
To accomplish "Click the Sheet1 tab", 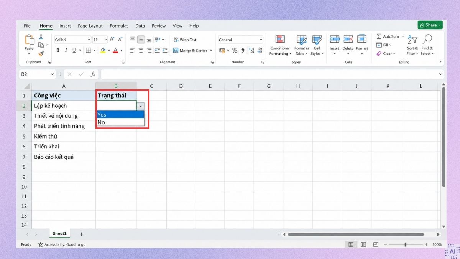I will coord(59,234).
